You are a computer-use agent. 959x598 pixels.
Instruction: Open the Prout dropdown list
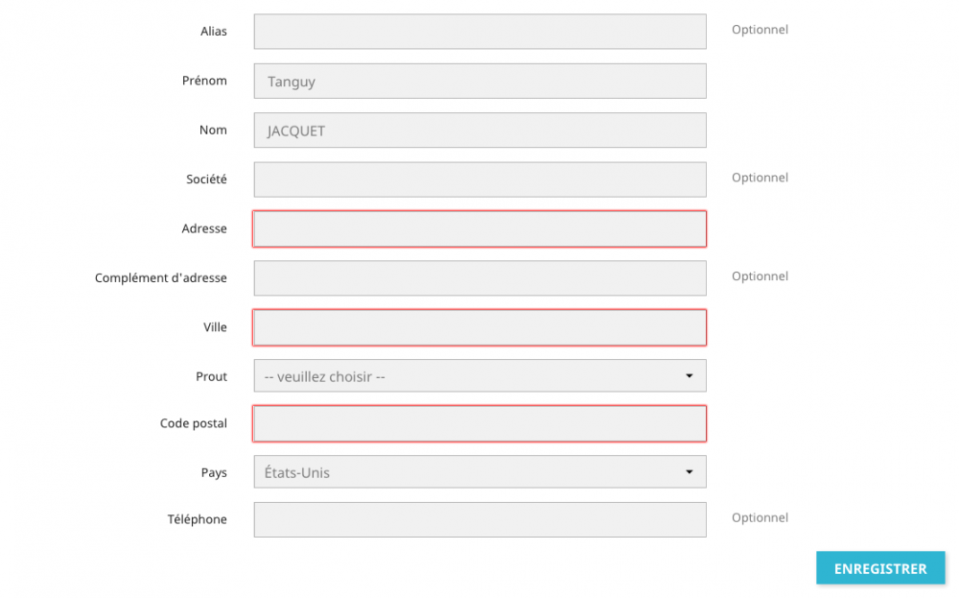pyautogui.click(x=479, y=376)
